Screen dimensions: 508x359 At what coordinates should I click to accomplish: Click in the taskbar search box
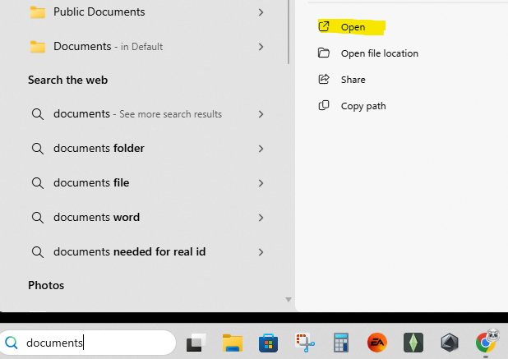pyautogui.click(x=99, y=343)
